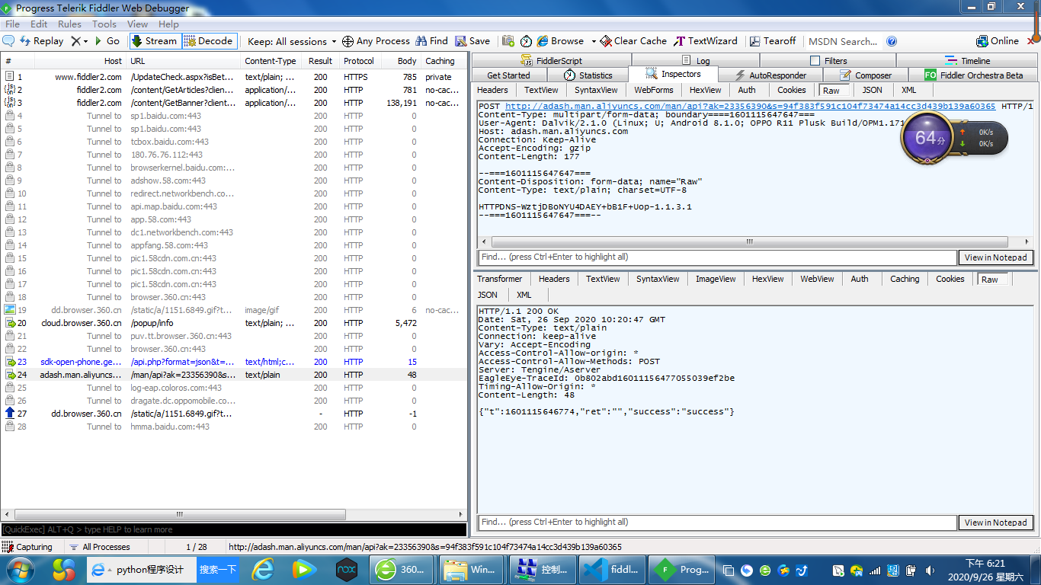Screen dimensions: 1041x585
Task: Open the Nox icon in taskbar
Action: 348,570
